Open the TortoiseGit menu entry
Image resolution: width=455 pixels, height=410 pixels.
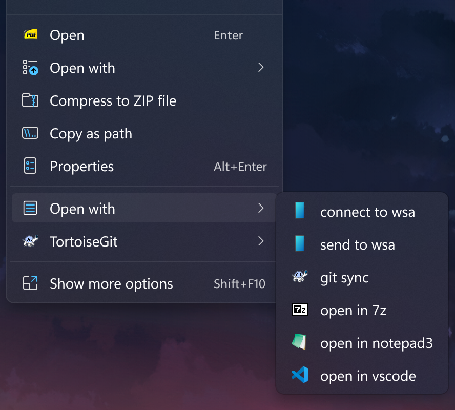pos(84,242)
